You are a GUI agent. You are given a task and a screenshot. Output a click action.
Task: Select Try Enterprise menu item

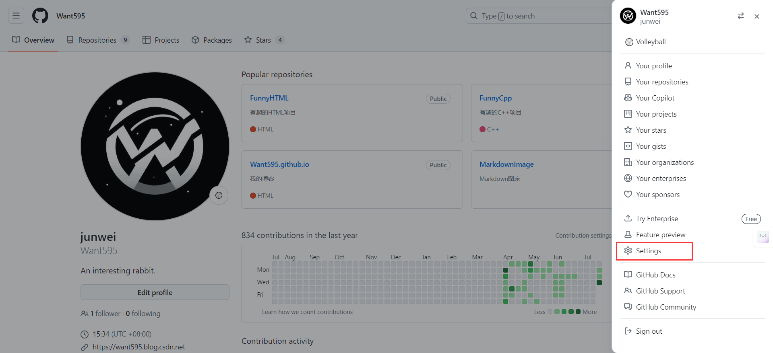(x=692, y=218)
